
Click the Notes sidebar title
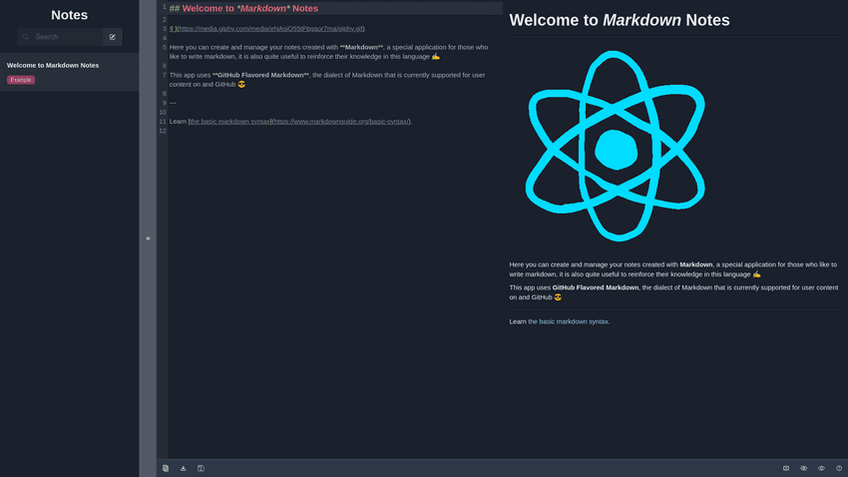pyautogui.click(x=69, y=15)
